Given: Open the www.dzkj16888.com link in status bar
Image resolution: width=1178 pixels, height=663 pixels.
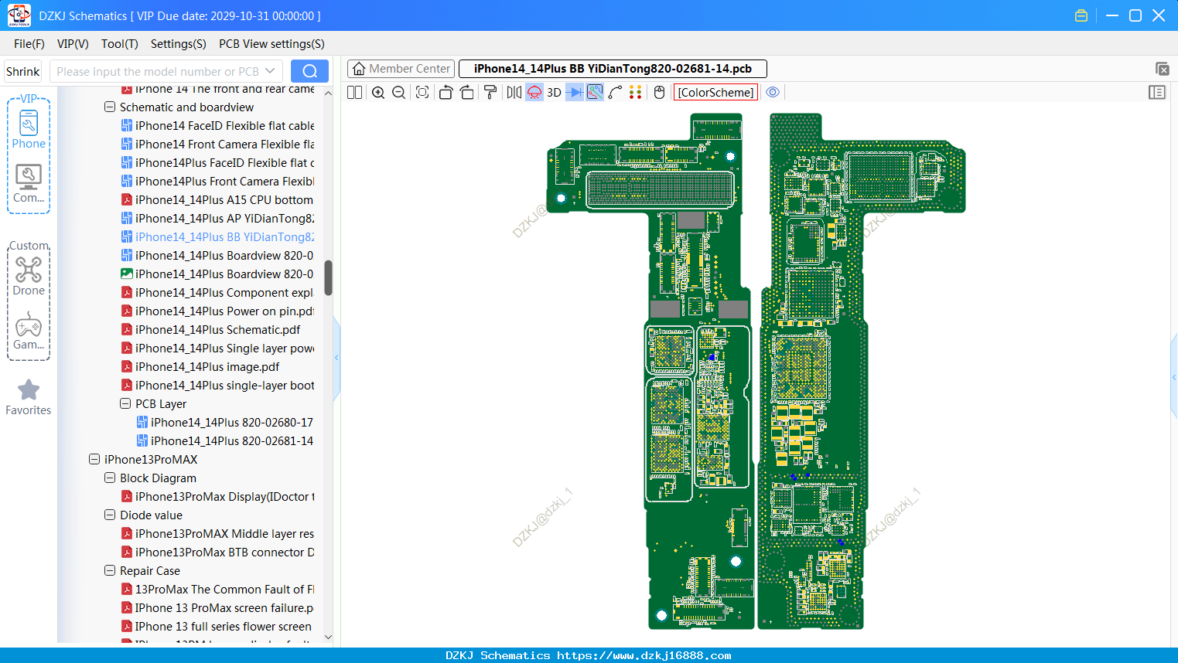Looking at the screenshot, I should point(644,655).
